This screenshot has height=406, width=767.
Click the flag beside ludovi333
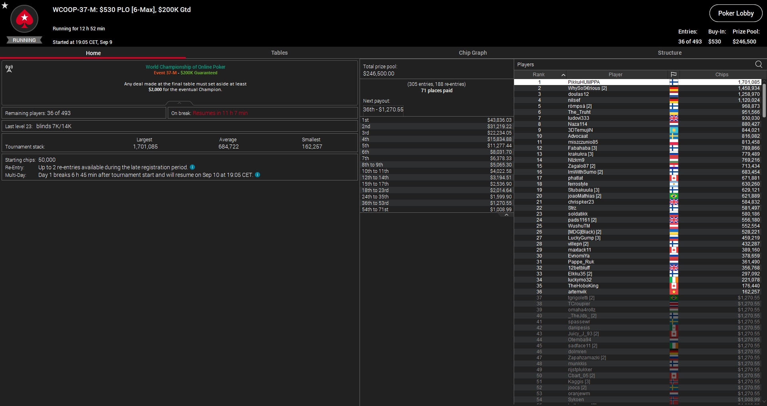click(674, 118)
